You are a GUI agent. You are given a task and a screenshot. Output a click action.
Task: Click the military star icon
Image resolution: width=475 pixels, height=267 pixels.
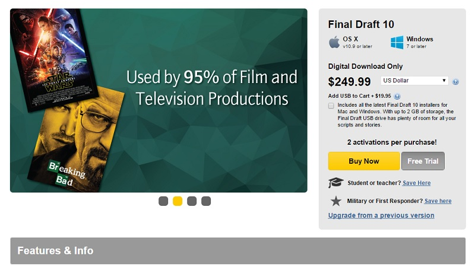click(x=335, y=201)
